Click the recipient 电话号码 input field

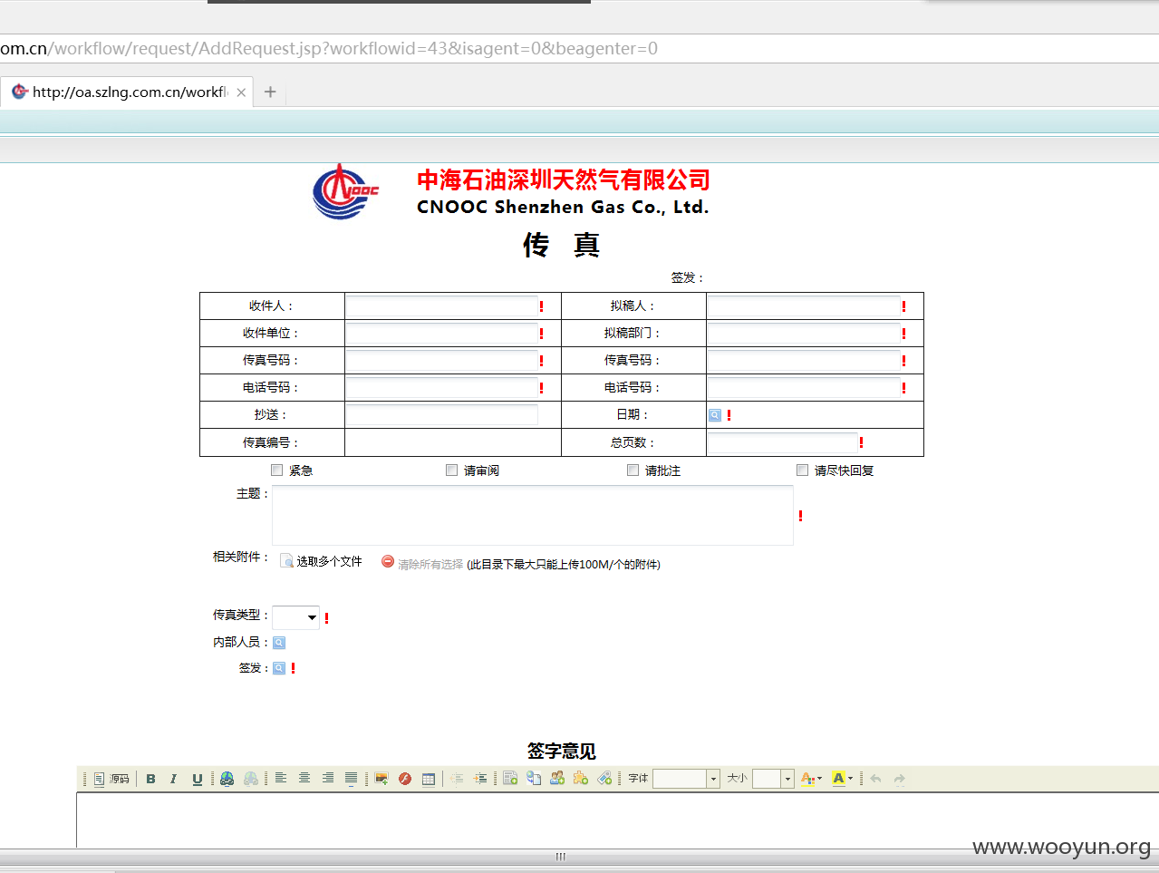tap(441, 388)
